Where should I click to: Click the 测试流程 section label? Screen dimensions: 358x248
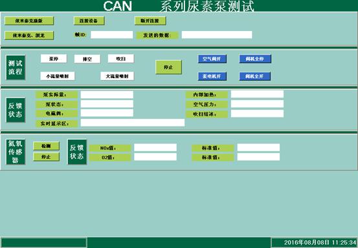(x=16, y=67)
